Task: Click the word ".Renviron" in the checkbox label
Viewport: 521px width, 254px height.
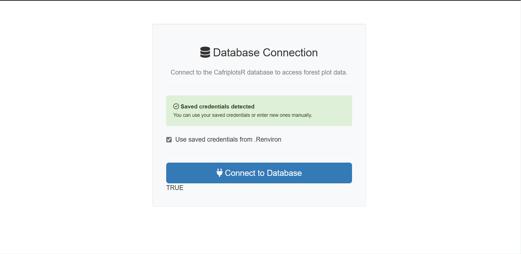Action: pos(268,139)
